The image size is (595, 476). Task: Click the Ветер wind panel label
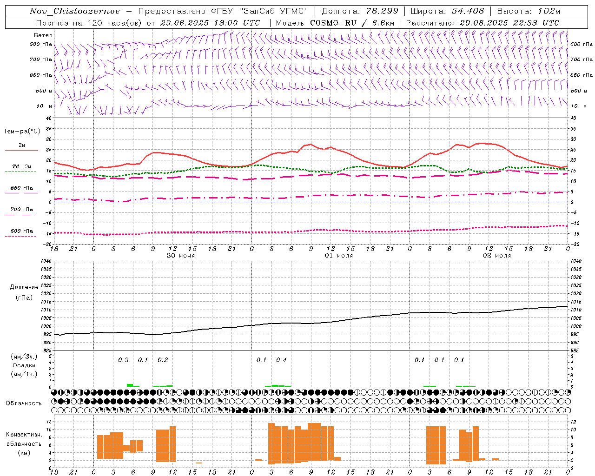coord(43,35)
